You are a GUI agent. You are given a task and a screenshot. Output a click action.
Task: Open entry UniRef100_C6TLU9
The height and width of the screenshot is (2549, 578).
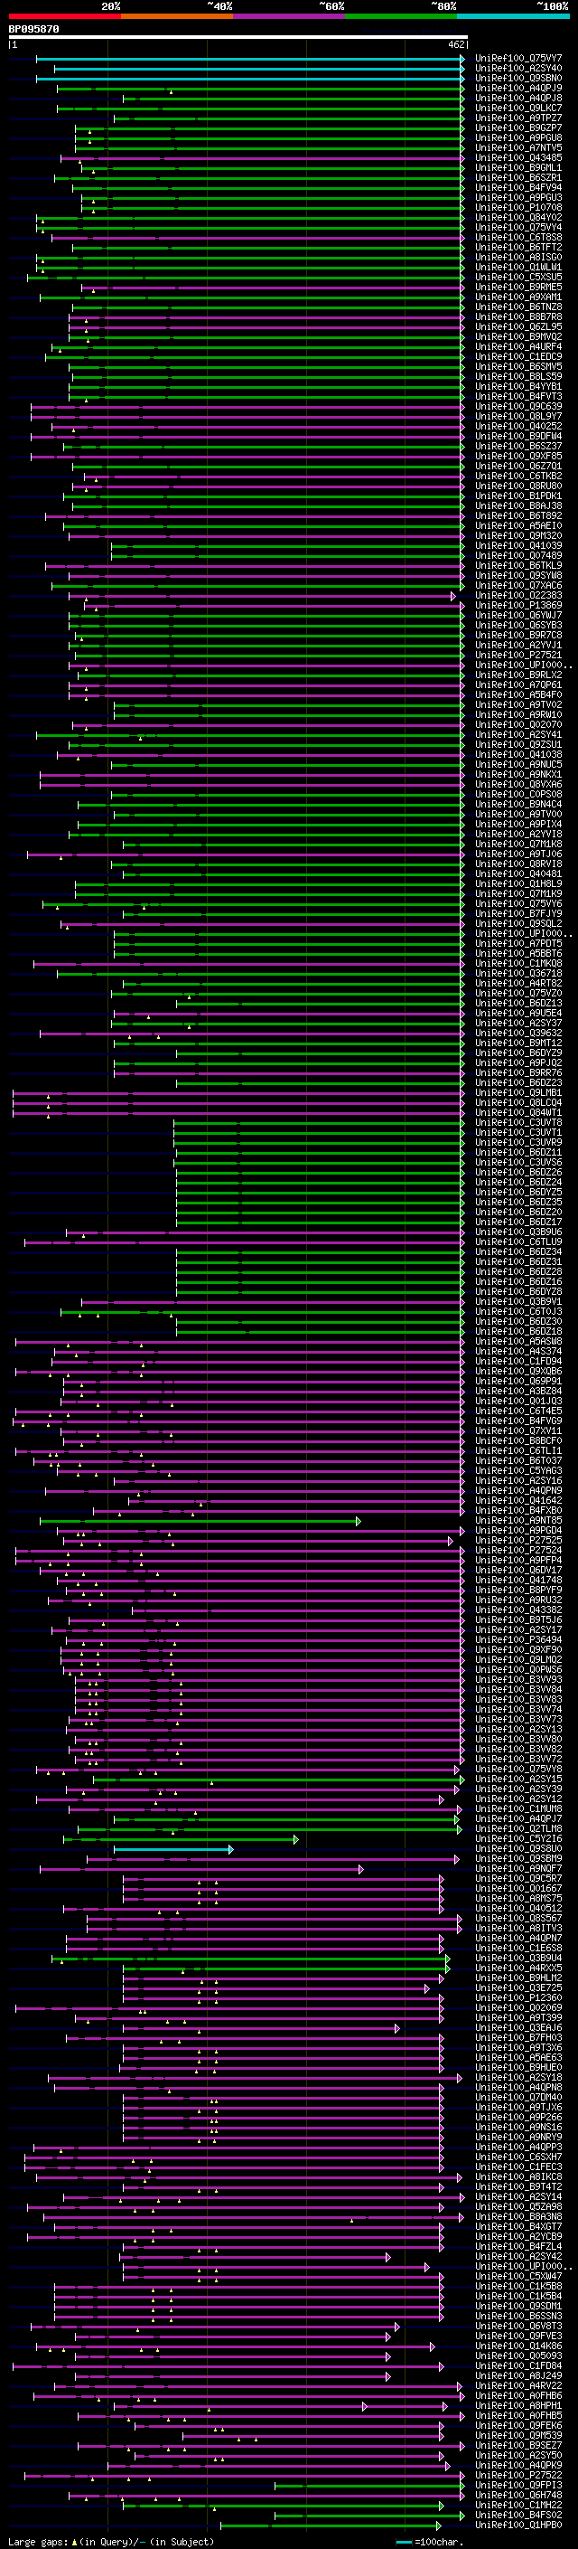click(518, 1242)
